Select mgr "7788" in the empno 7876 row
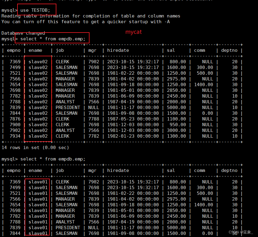 point(94,119)
